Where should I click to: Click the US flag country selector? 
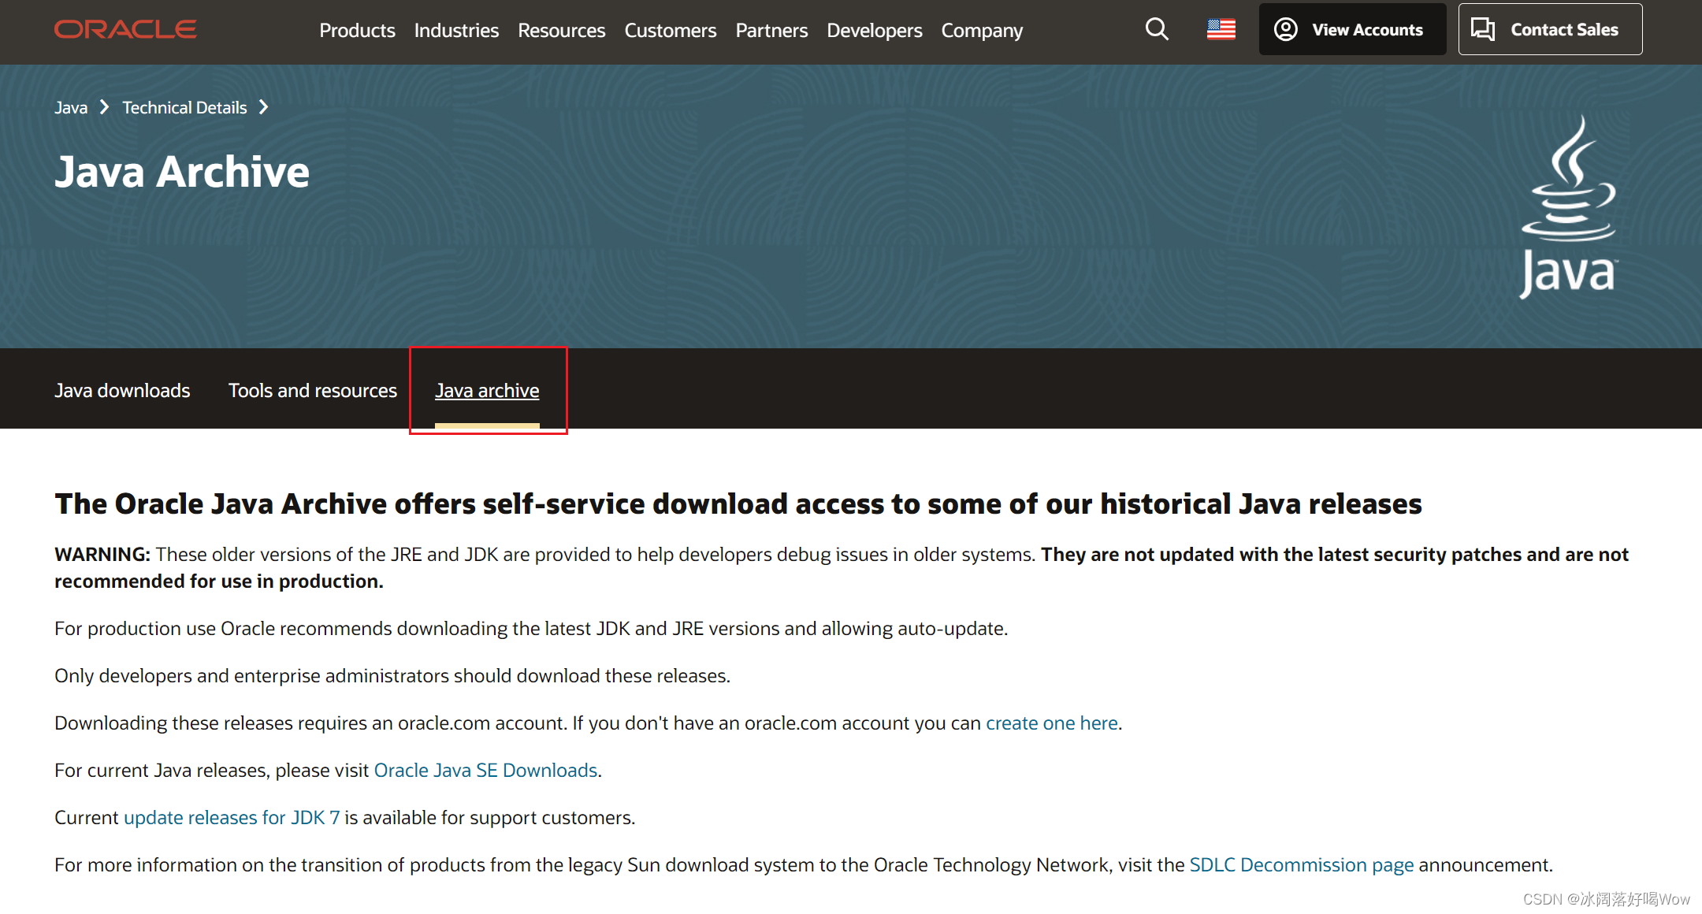click(1221, 30)
